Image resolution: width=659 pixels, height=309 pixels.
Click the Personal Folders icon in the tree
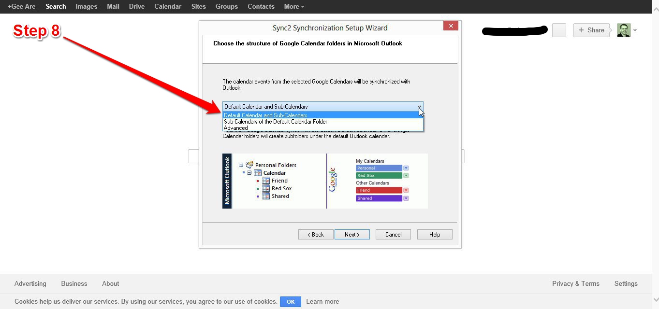point(249,165)
